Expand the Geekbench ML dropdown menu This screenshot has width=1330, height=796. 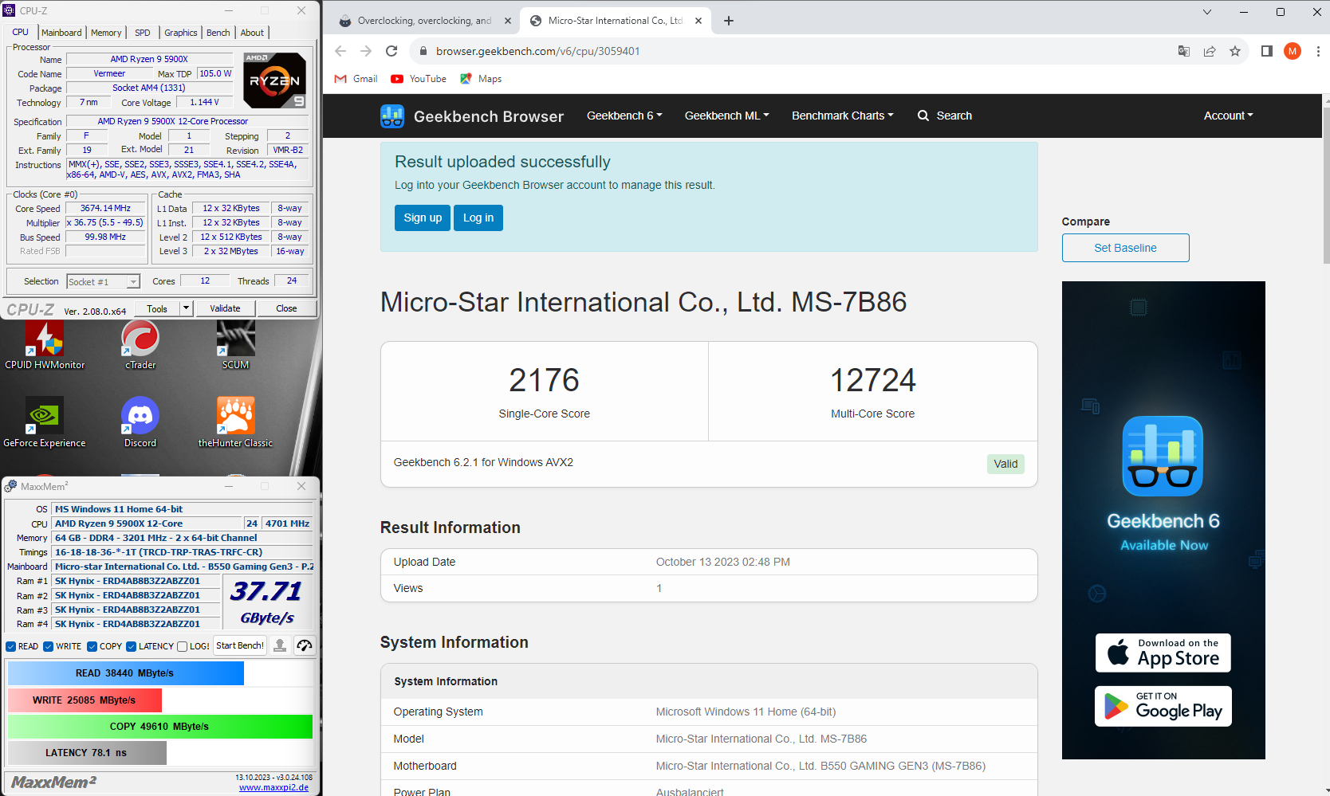(x=726, y=116)
